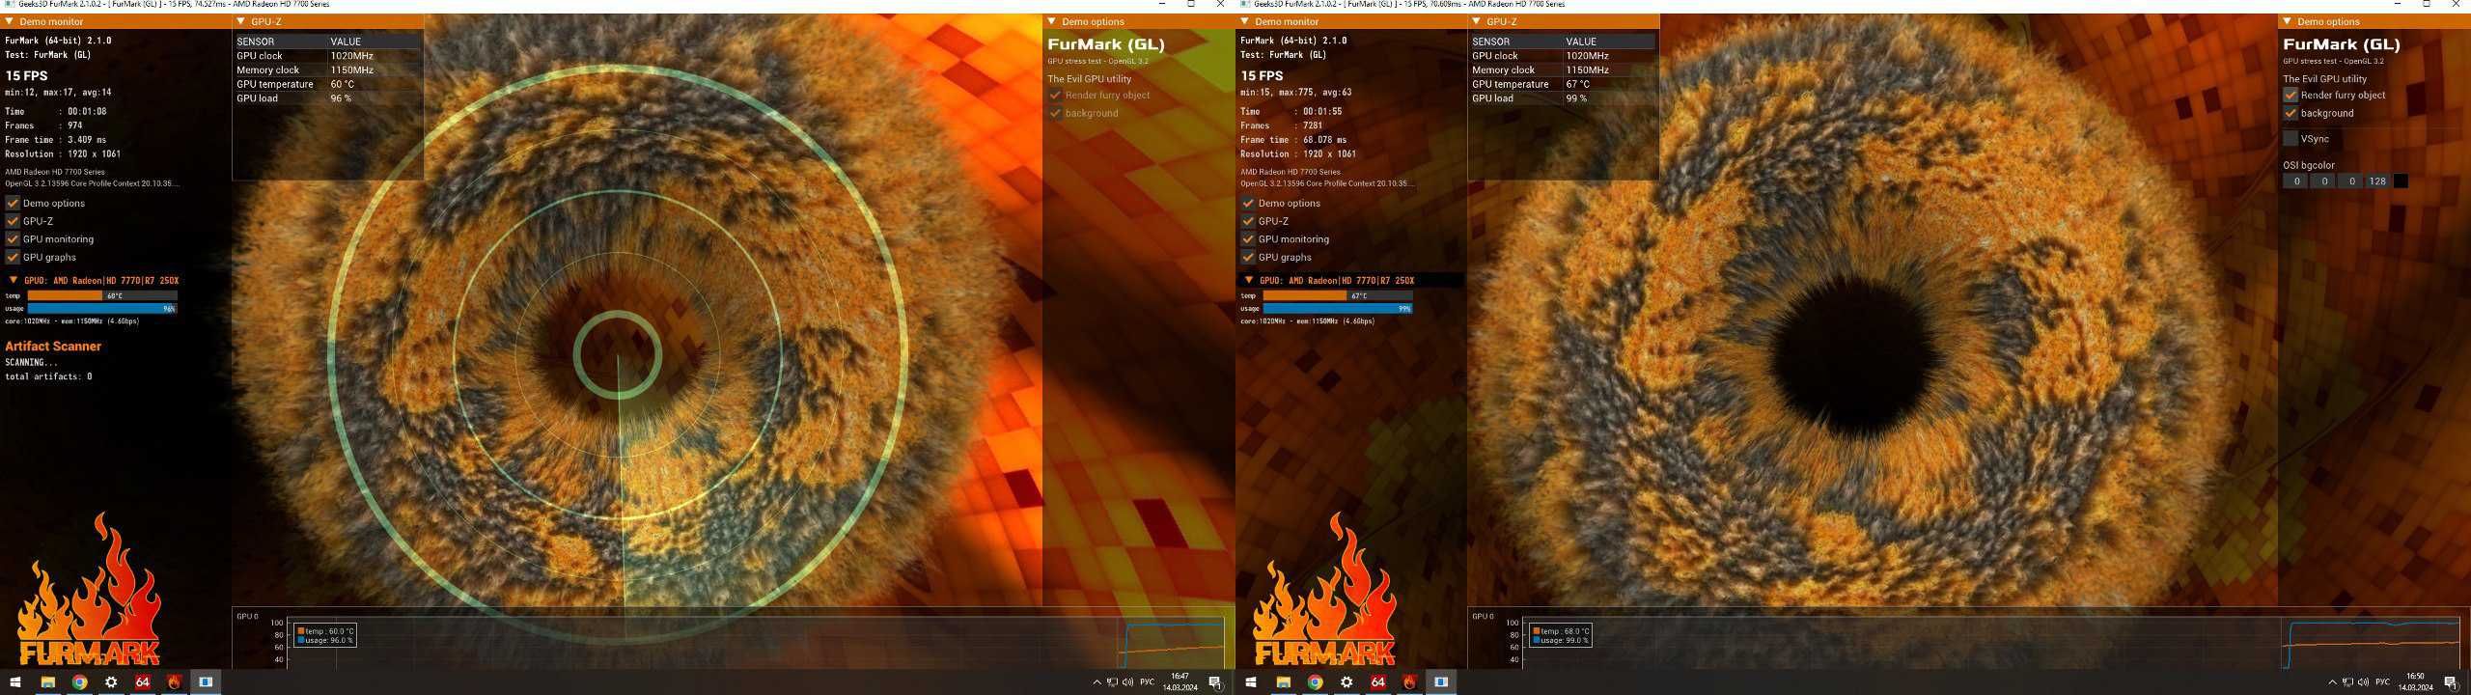Launch Chrome from the left taskbar
Viewport: 2471px width, 695px height.
(79, 681)
